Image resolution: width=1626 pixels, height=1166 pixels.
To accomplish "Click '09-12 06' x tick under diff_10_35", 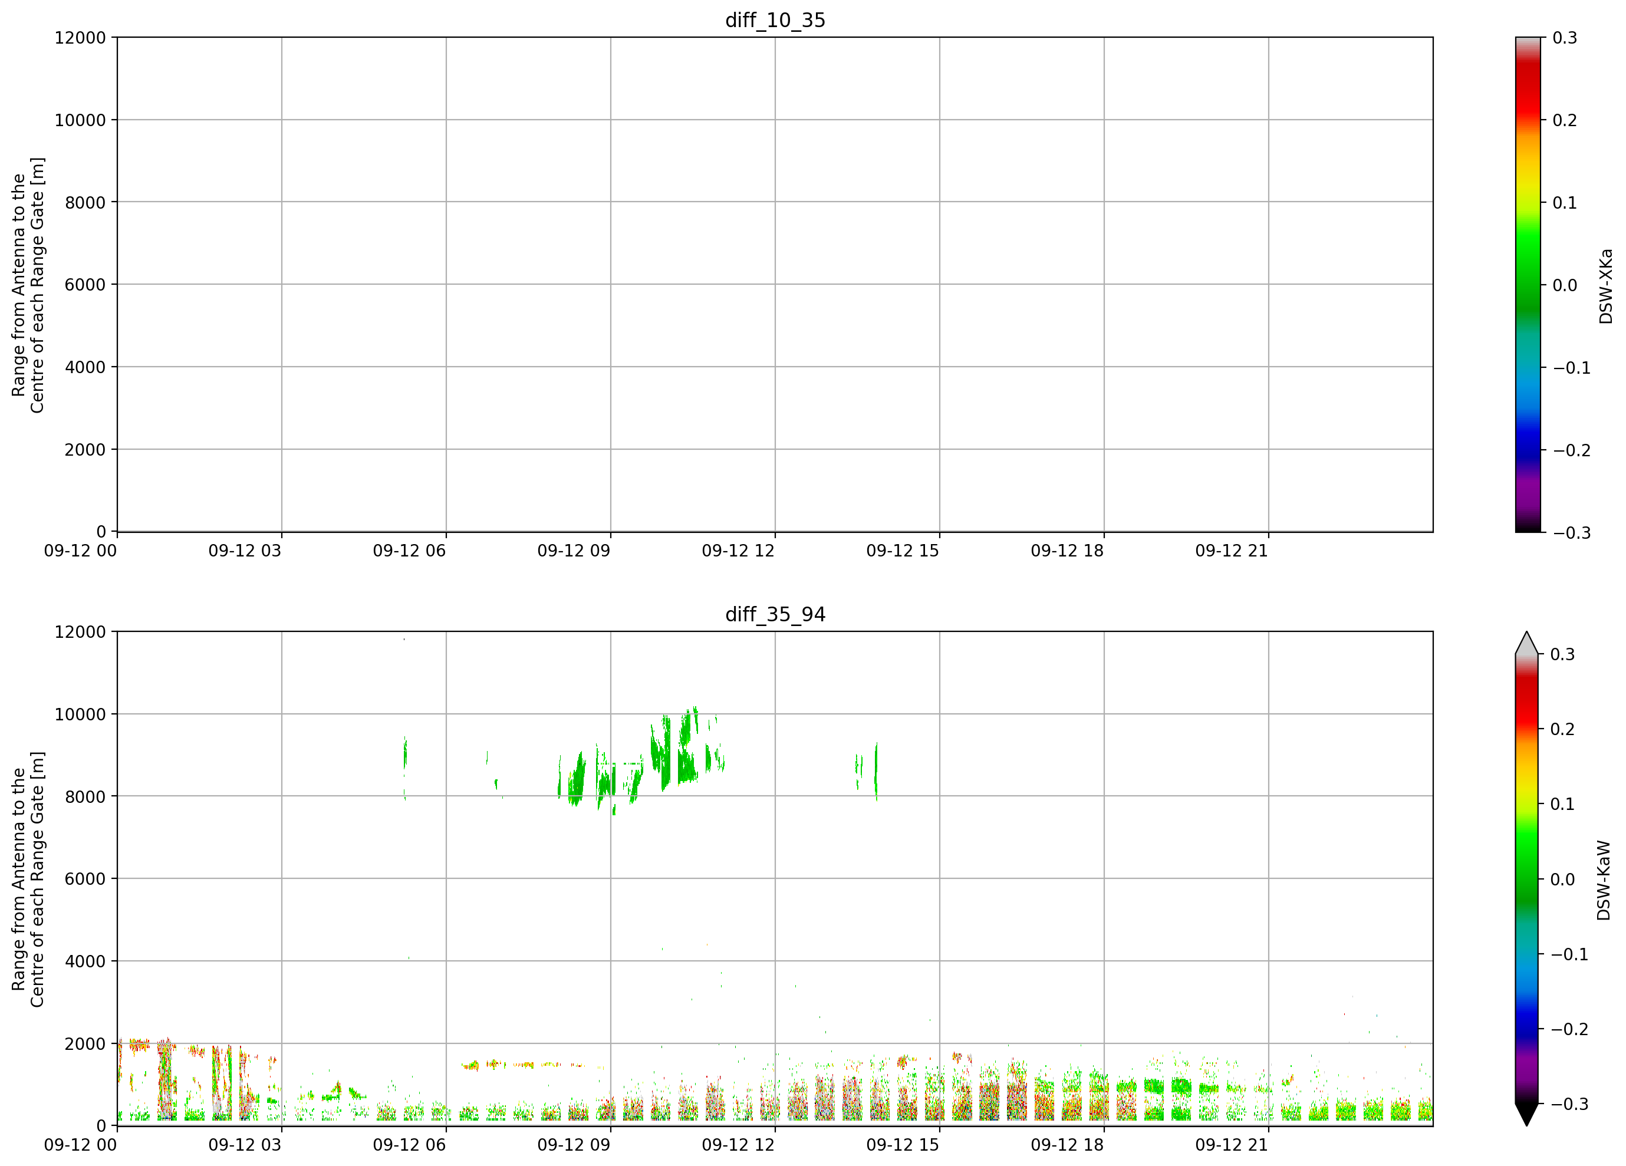I will click(409, 551).
